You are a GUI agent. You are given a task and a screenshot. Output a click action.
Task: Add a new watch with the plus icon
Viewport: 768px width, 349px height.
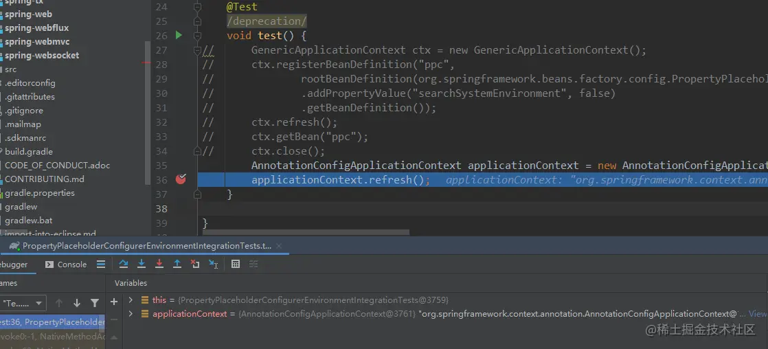point(114,302)
